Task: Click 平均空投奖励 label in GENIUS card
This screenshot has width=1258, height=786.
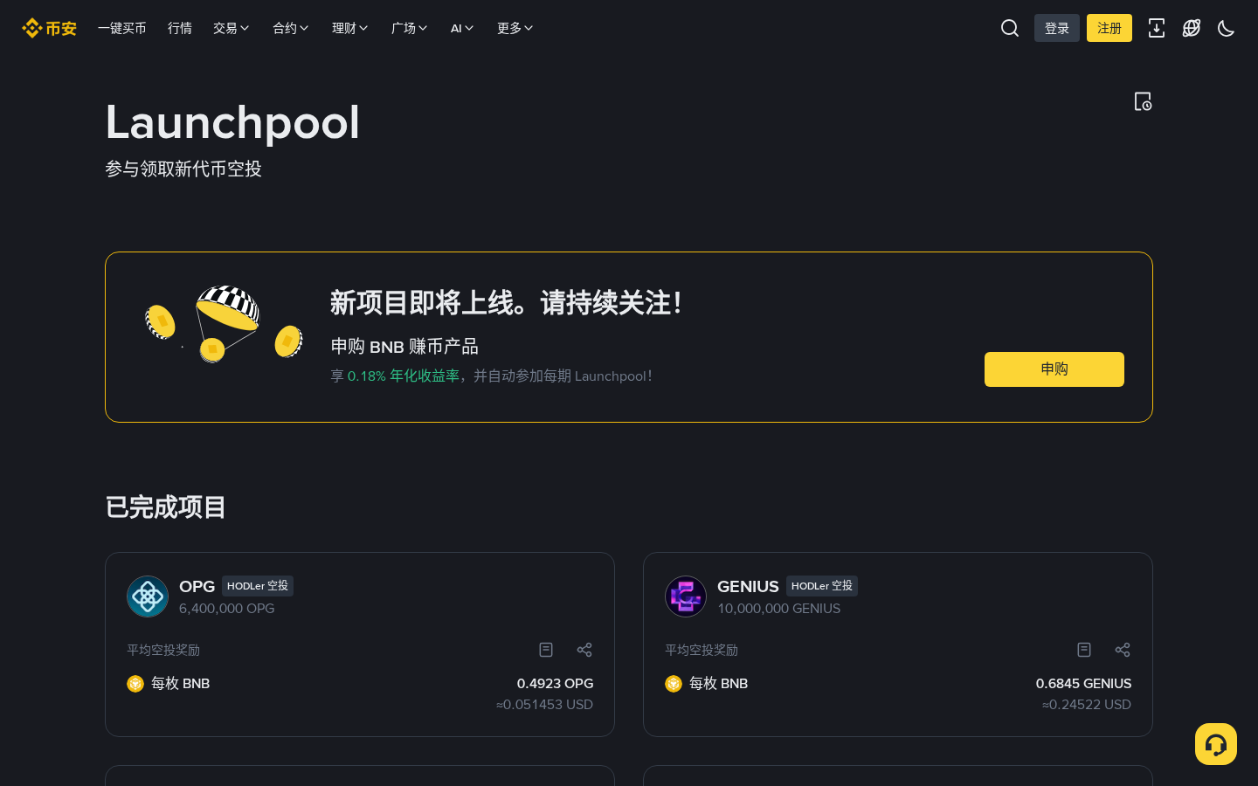Action: point(702,650)
